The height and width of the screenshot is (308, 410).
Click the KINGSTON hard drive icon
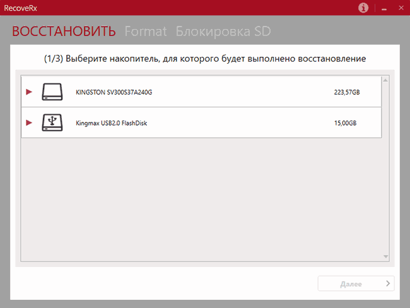tap(52, 92)
